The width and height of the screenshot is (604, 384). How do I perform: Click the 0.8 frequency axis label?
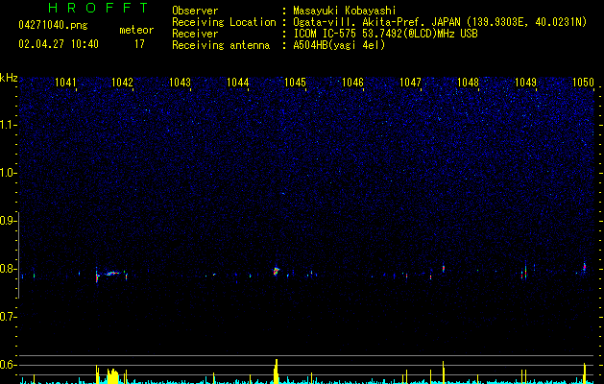[8, 269]
